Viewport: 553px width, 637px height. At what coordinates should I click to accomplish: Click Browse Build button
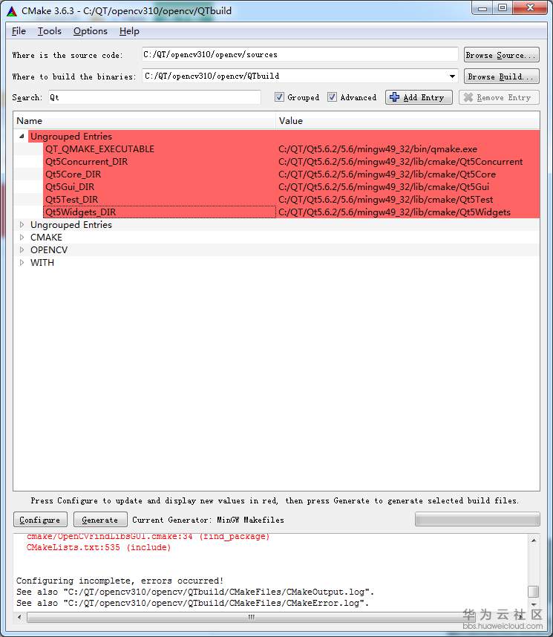pos(501,76)
